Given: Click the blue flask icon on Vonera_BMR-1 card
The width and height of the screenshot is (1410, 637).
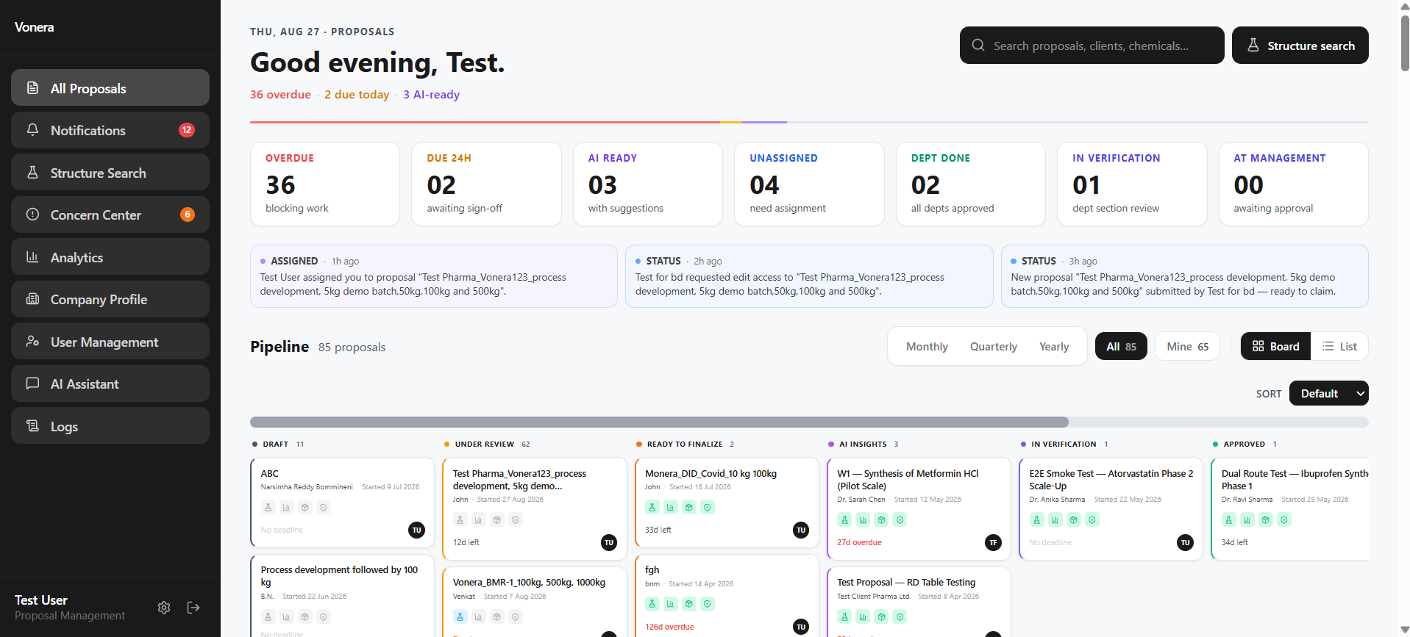Looking at the screenshot, I should [460, 616].
